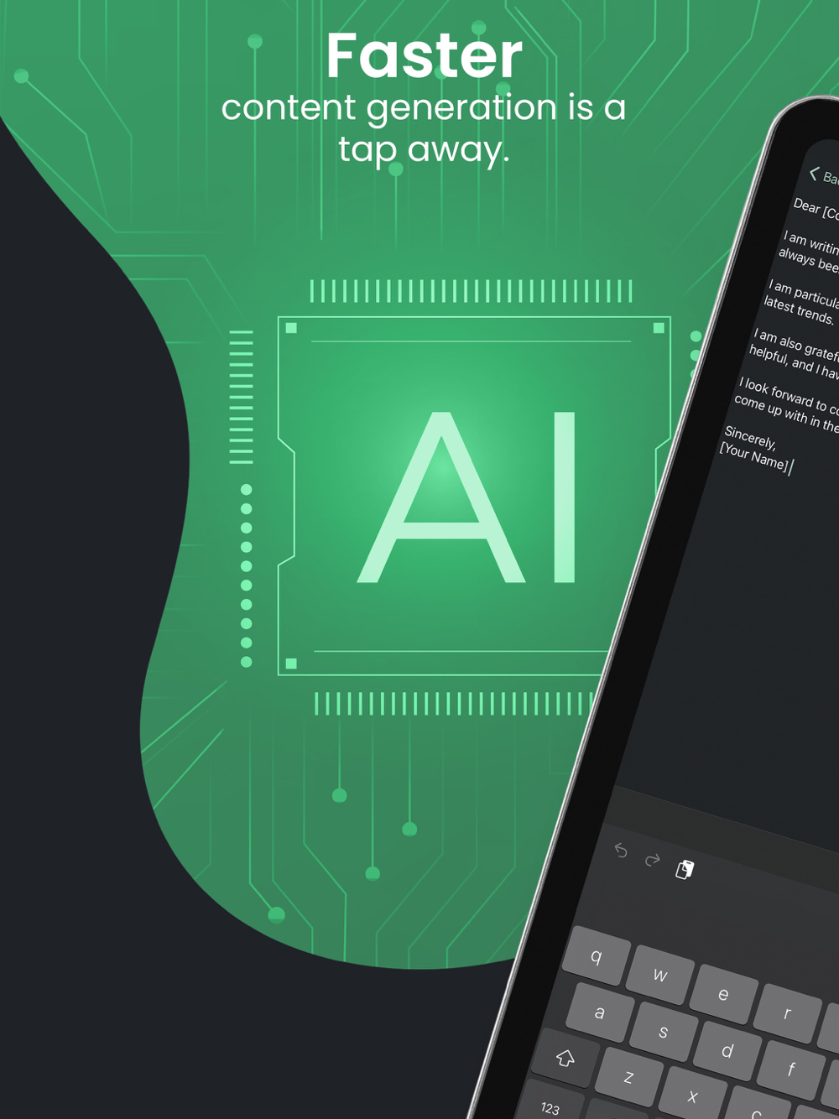Tap the Back chevron on the tablet

point(814,174)
